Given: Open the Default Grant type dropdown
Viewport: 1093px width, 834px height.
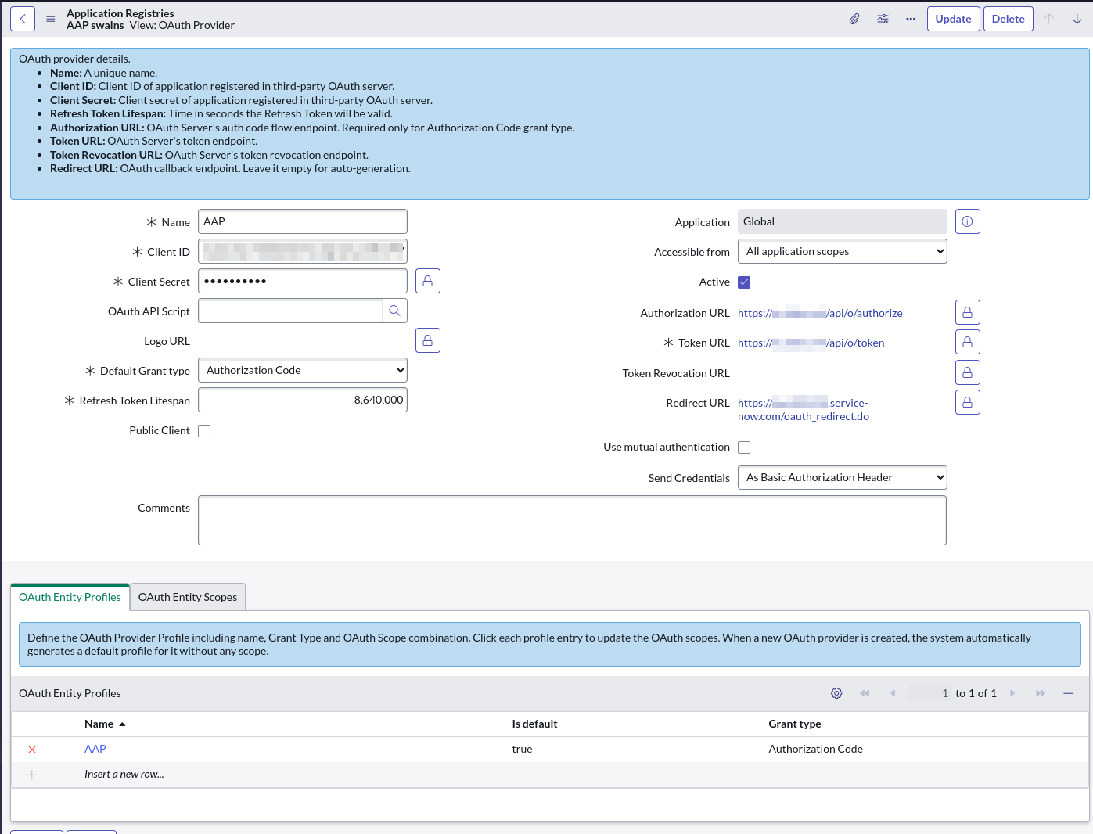Looking at the screenshot, I should click(x=303, y=370).
